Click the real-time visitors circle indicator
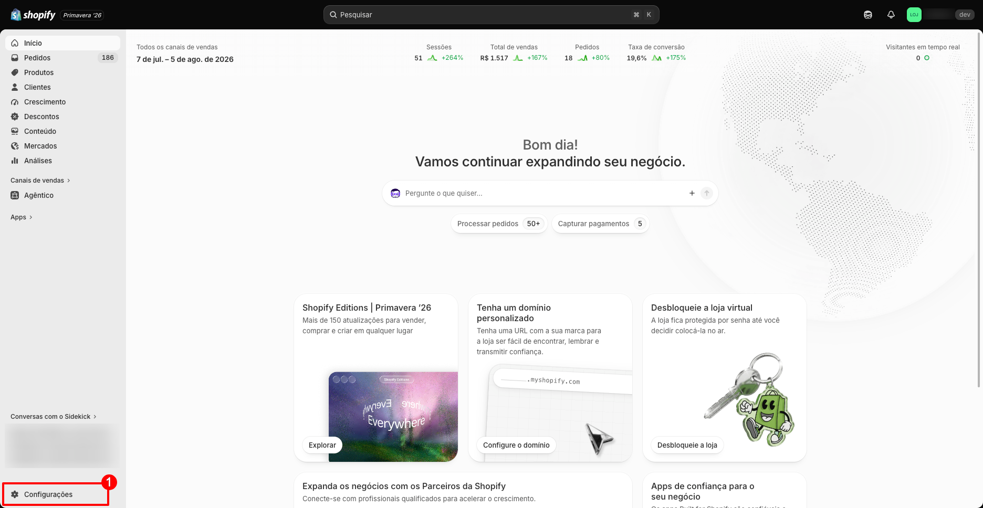Screen dimensions: 983x508 (x=927, y=58)
